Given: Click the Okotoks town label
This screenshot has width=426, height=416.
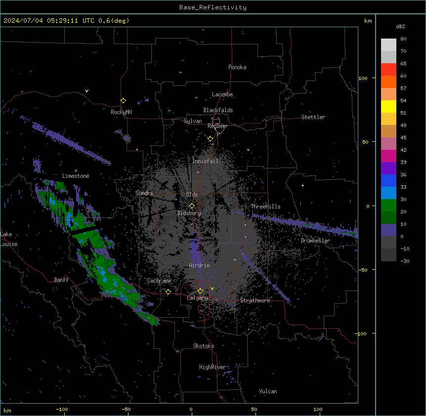Looking at the screenshot, I should coord(204,346).
